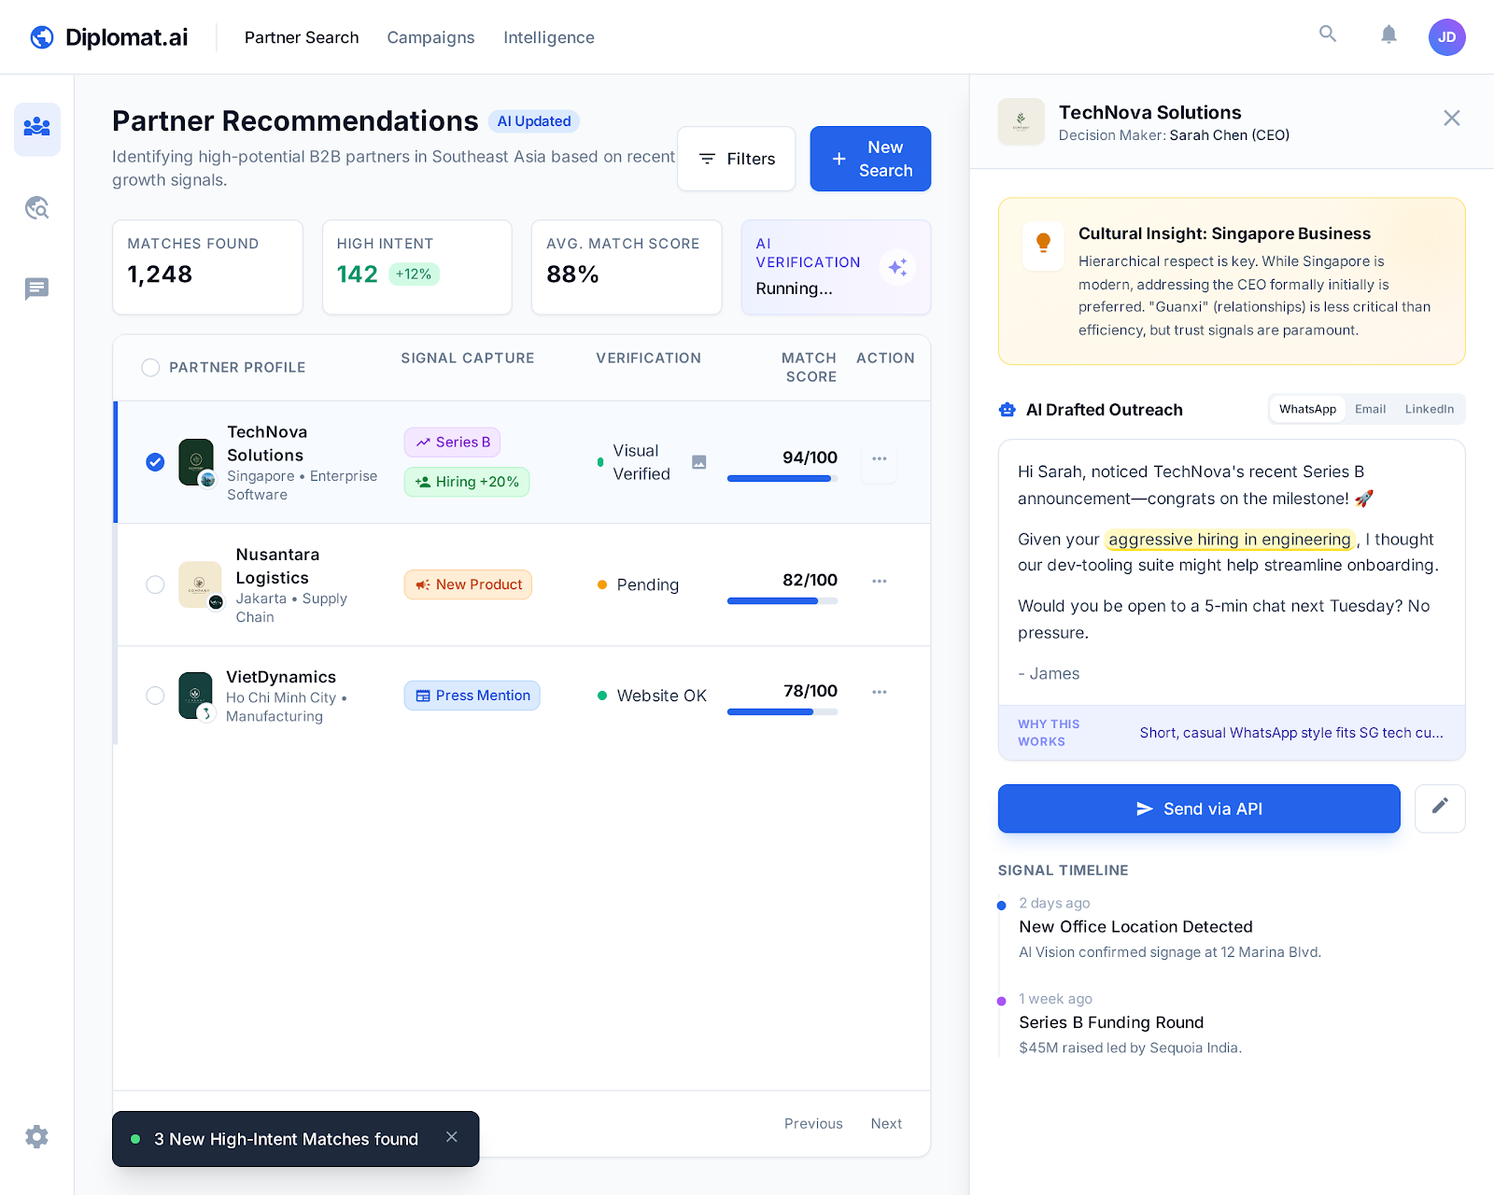This screenshot has height=1195, width=1494.
Task: Click the notification bell icon
Action: (1388, 35)
